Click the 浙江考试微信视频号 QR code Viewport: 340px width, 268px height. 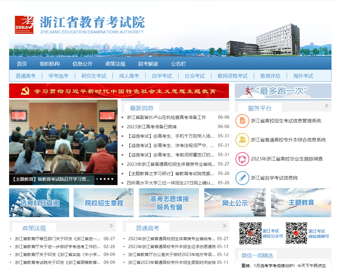(x=296, y=233)
